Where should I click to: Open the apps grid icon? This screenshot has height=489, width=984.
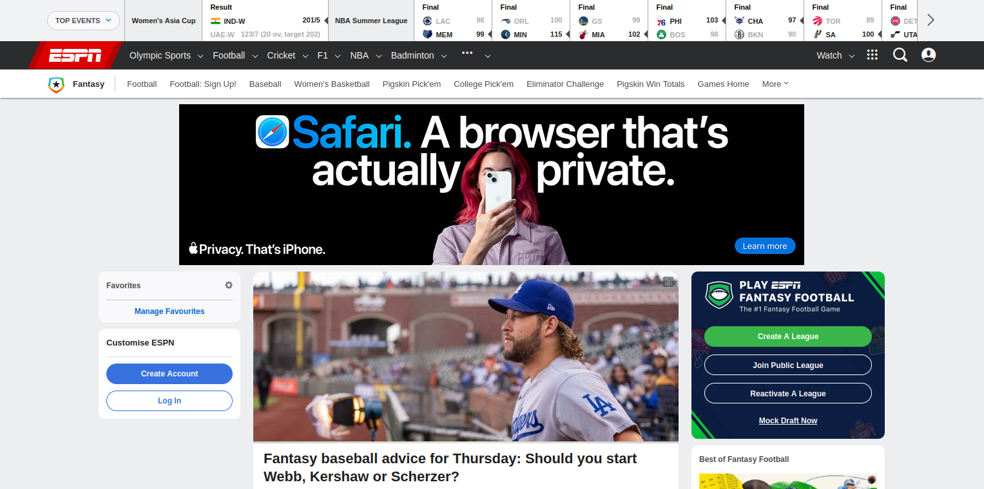873,55
